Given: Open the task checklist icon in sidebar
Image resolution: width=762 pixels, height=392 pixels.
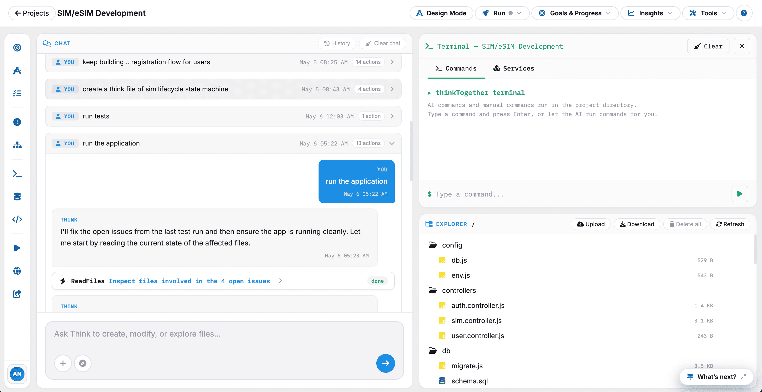Looking at the screenshot, I should 17,93.
